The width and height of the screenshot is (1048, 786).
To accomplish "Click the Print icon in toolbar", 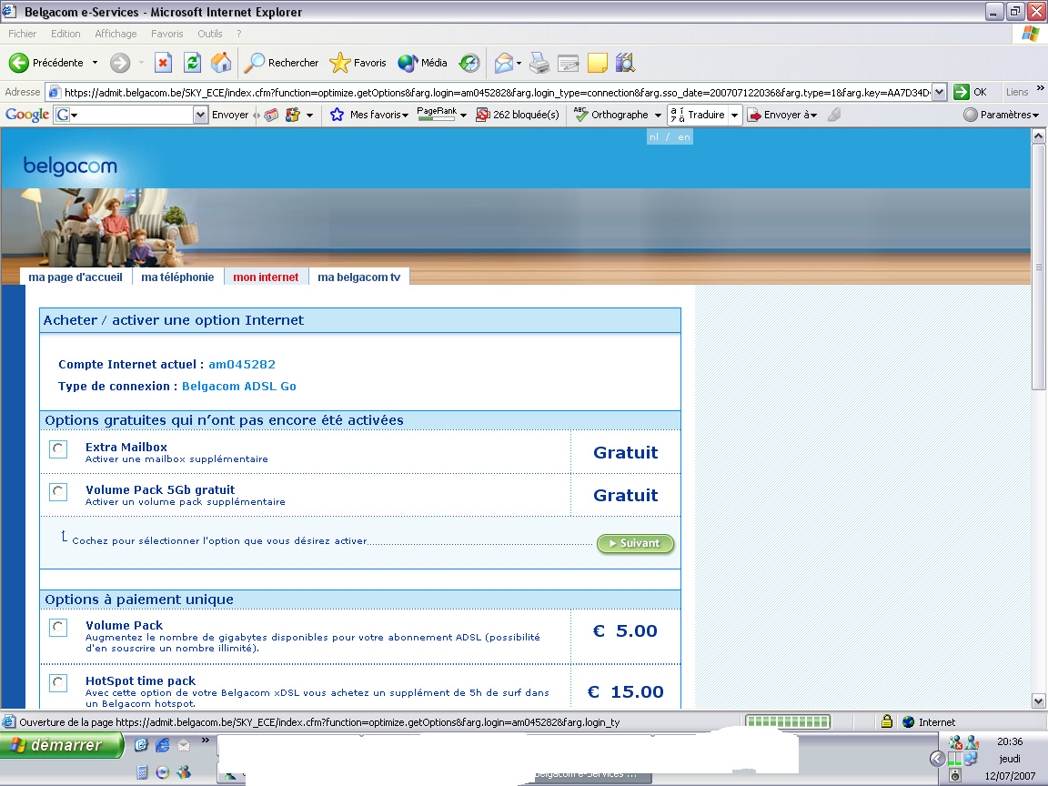I will pos(539,63).
